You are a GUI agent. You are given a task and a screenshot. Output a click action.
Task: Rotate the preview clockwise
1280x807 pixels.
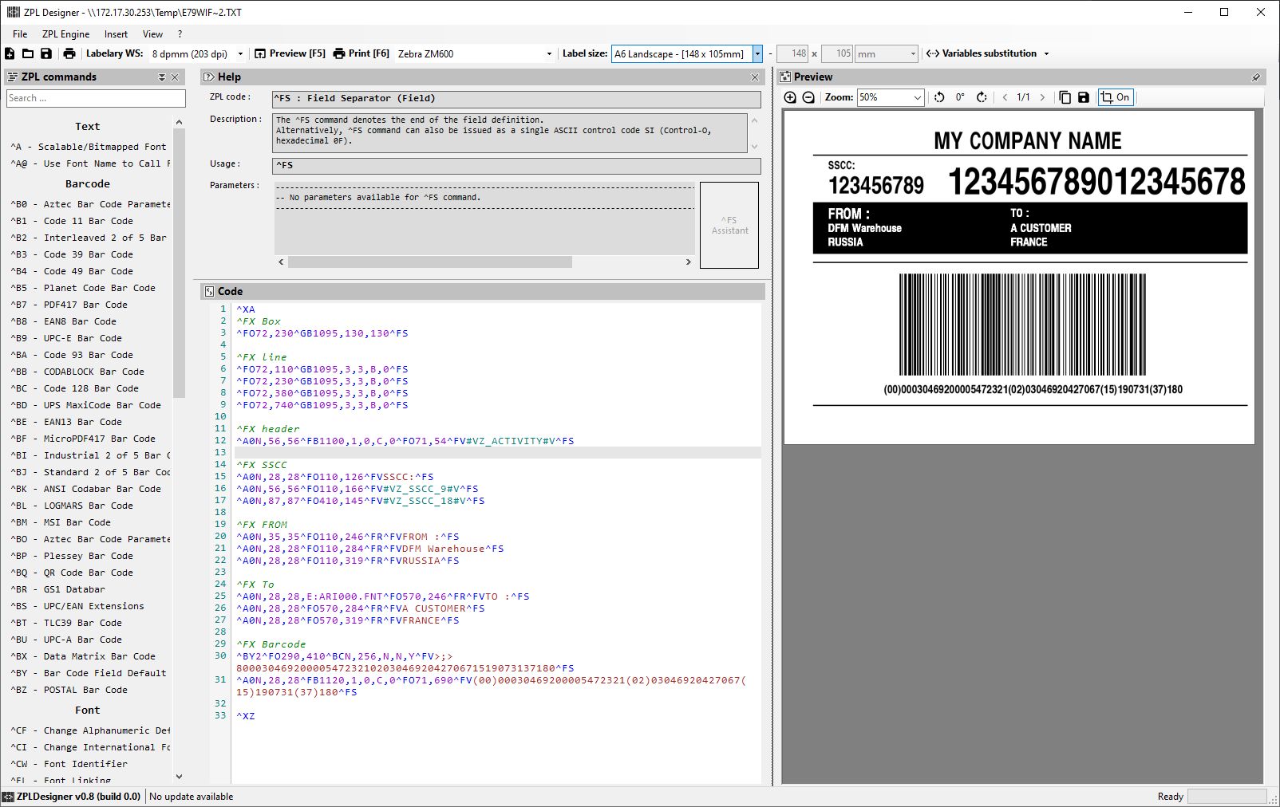[981, 96]
